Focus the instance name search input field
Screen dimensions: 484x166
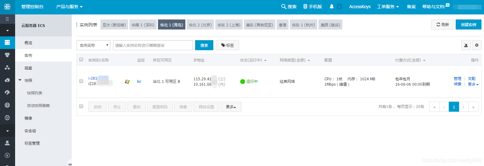pos(153,45)
